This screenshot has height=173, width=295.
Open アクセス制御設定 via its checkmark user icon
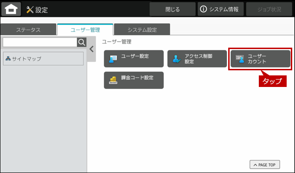(x=176, y=59)
